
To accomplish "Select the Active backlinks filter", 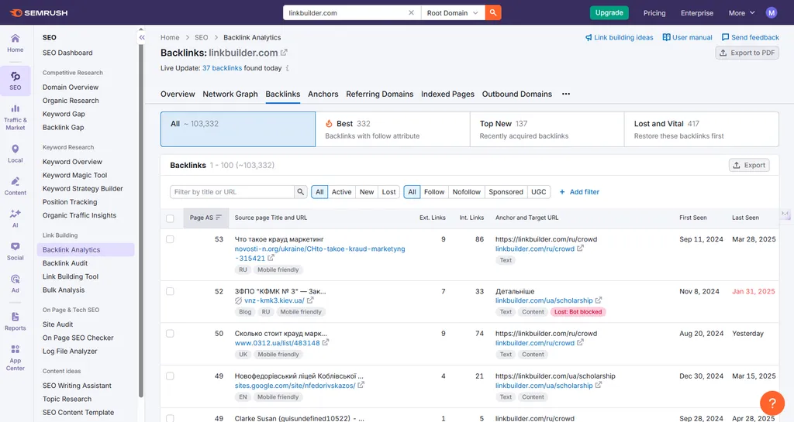I will (341, 192).
